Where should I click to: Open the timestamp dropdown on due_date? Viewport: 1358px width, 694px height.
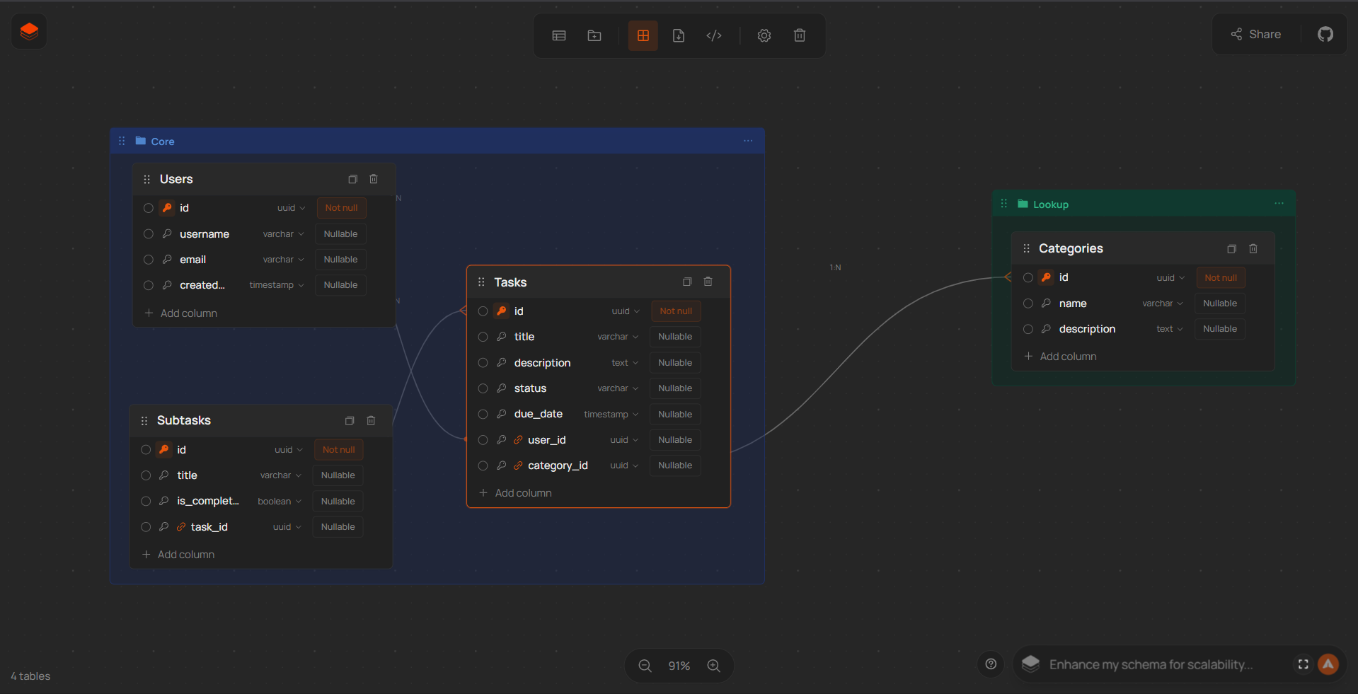pos(610,414)
